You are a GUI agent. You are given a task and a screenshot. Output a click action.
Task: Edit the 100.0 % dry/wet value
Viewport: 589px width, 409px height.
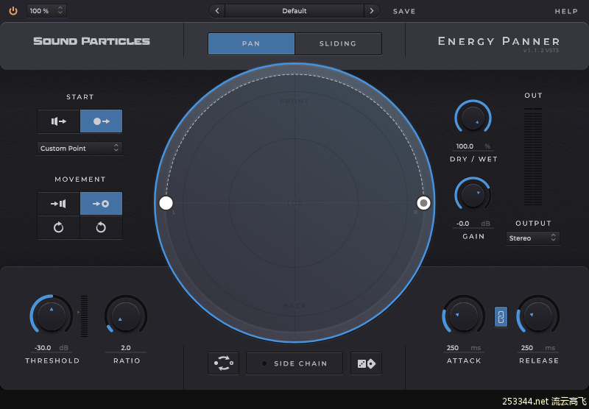point(473,146)
